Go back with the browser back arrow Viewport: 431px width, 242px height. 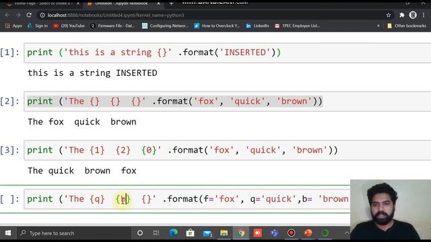pos(7,15)
